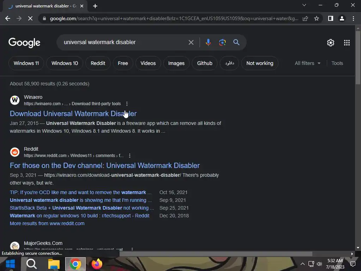This screenshot has width=361, height=271.
Task: Click the horizontal scrollbar right arrow
Action: tap(352, 254)
